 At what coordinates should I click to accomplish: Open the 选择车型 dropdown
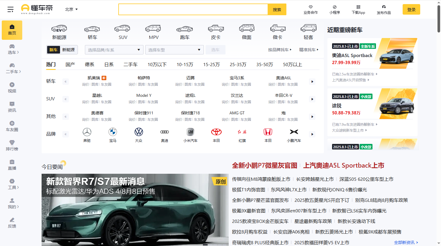[x=175, y=50]
